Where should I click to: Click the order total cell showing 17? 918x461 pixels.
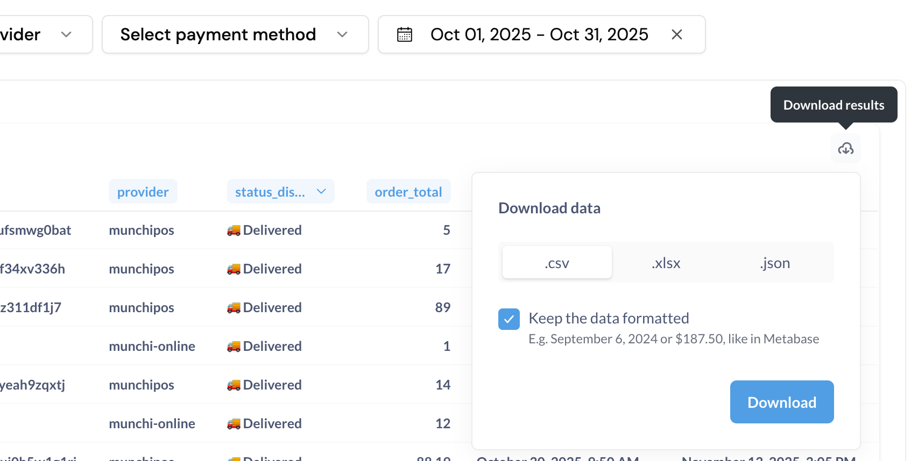(x=443, y=269)
